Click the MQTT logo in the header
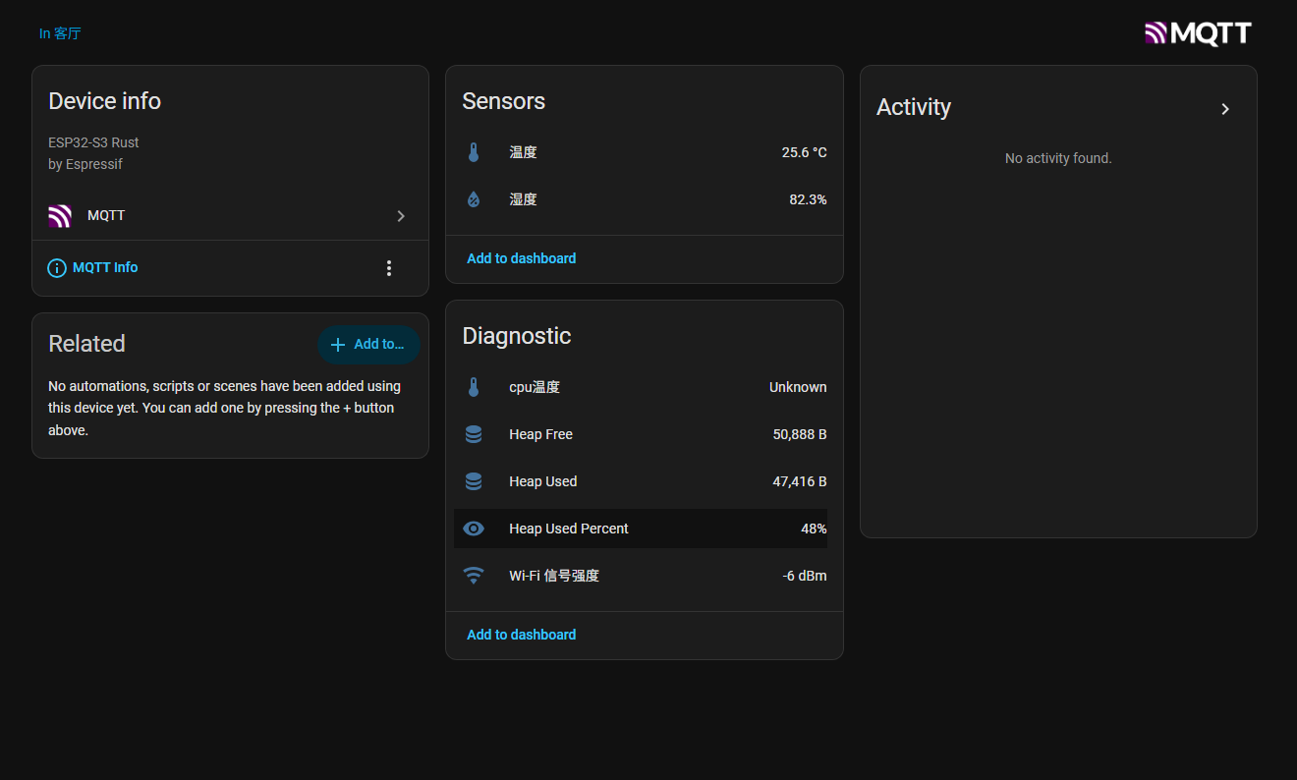This screenshot has height=780, width=1297. [1198, 33]
